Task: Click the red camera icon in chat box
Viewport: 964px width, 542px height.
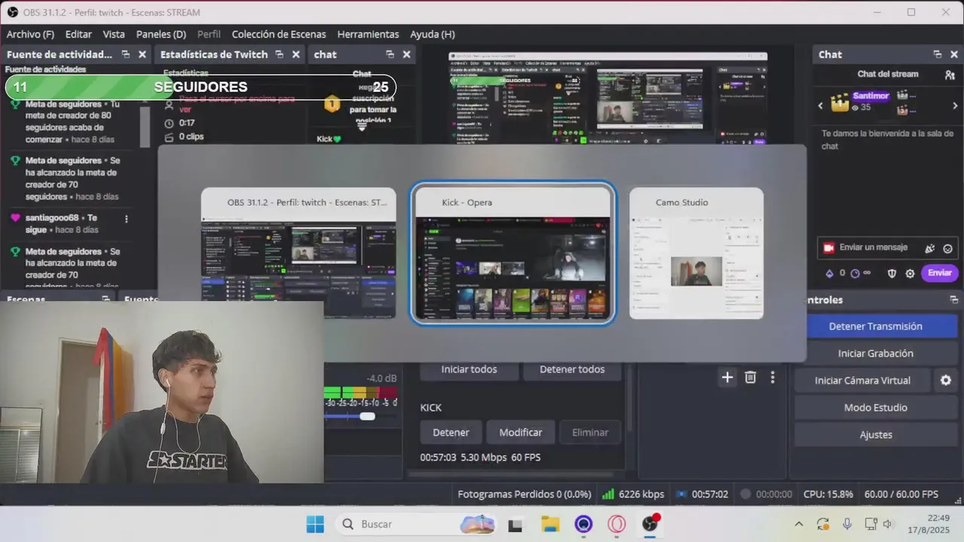Action: [x=829, y=248]
